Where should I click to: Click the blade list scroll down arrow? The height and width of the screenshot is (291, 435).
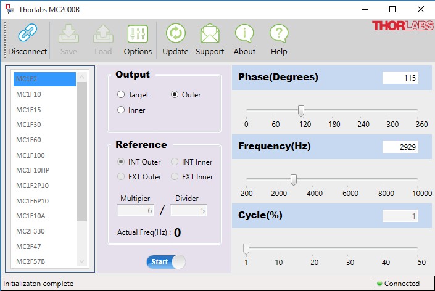coord(82,261)
